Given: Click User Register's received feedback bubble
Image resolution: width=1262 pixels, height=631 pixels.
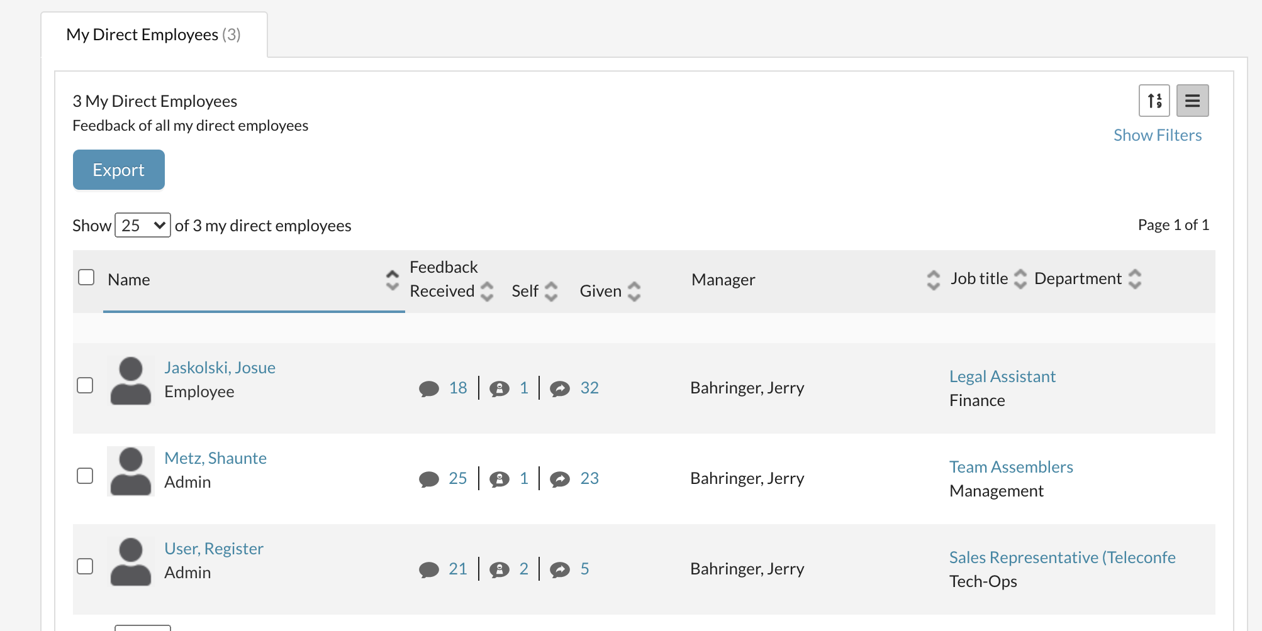Looking at the screenshot, I should [x=429, y=570].
